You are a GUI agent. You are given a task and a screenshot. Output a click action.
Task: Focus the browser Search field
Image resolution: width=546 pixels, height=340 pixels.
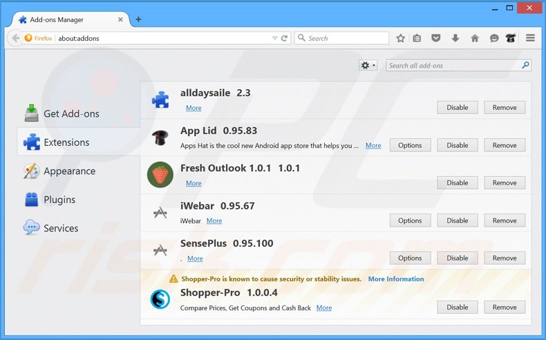[x=341, y=38]
